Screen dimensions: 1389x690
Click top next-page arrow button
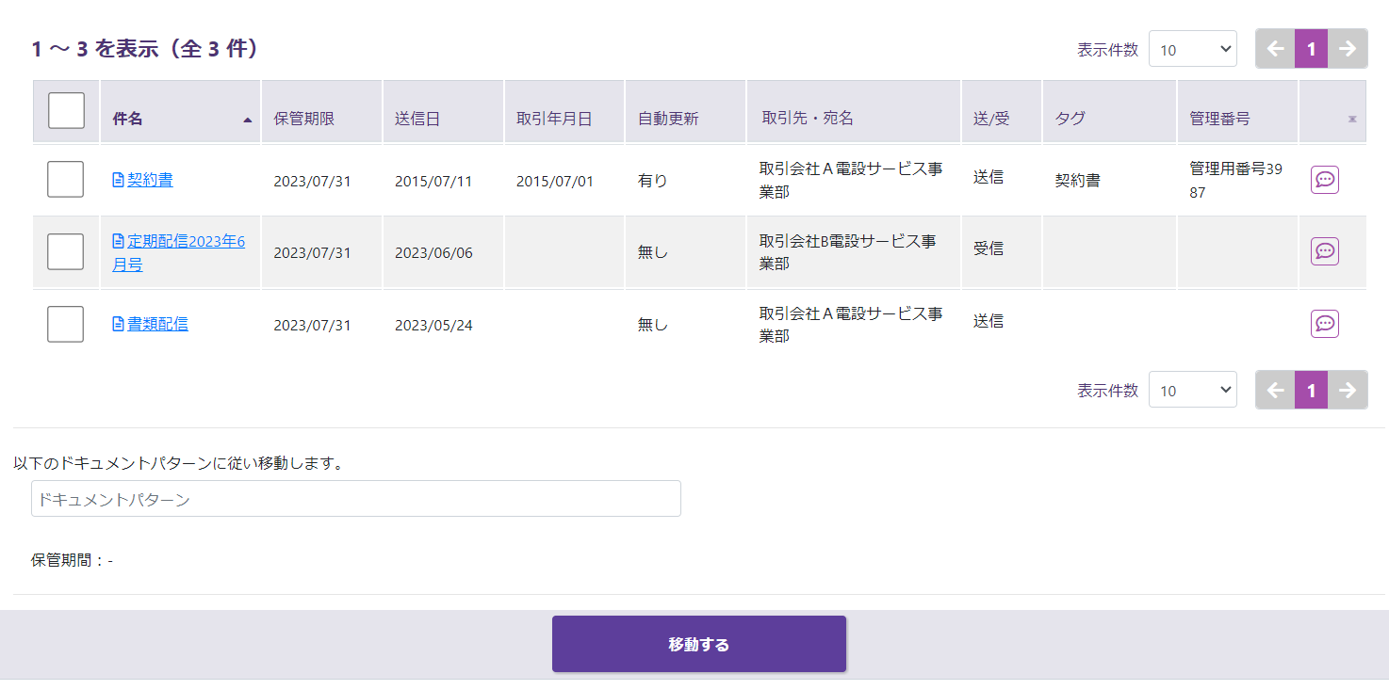click(1348, 49)
